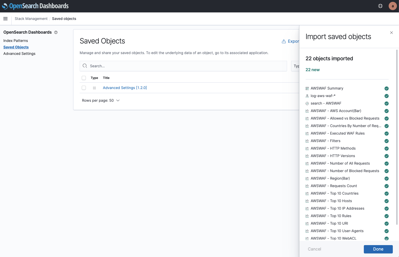This screenshot has width=399, height=257.
Task: Click success checkmark for Top 10 Hosts
Action: 387,201
